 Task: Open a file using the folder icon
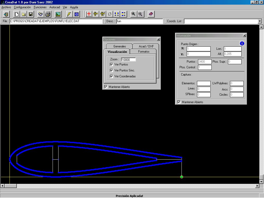23,14
